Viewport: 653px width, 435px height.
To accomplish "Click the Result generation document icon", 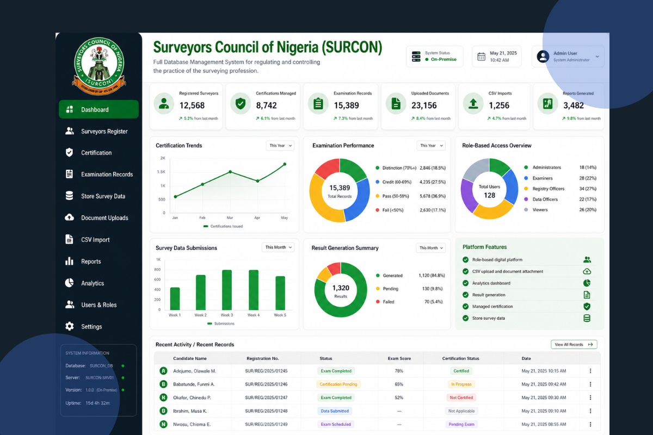I will [587, 295].
